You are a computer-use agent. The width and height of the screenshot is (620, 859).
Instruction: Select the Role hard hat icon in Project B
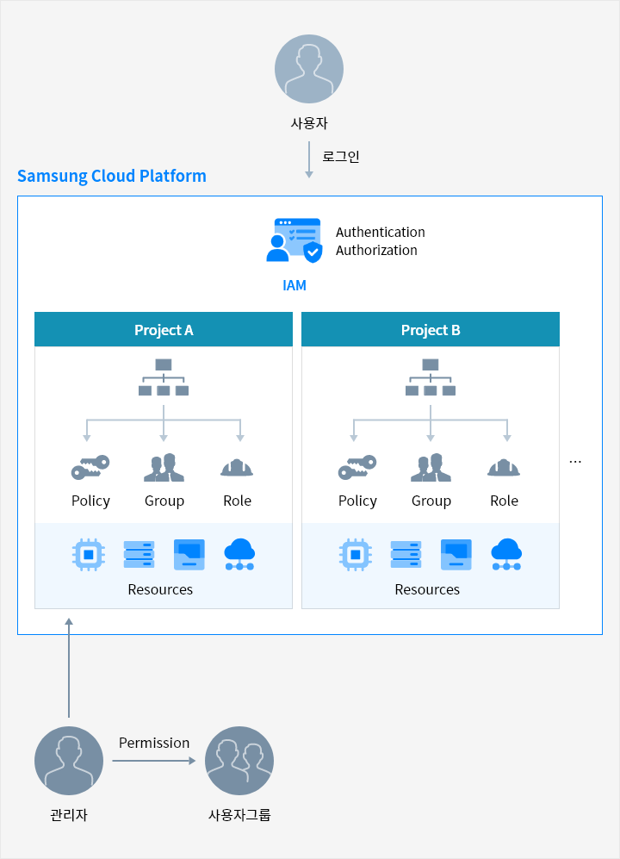coord(504,467)
